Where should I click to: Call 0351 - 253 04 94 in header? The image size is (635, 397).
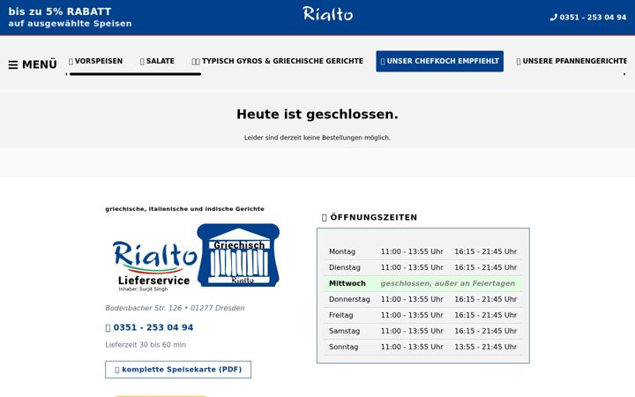coord(593,18)
